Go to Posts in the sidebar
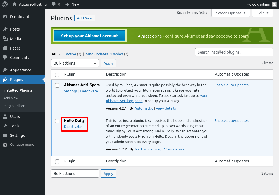Screen dimensions: 279x195 click(x=15, y=29)
